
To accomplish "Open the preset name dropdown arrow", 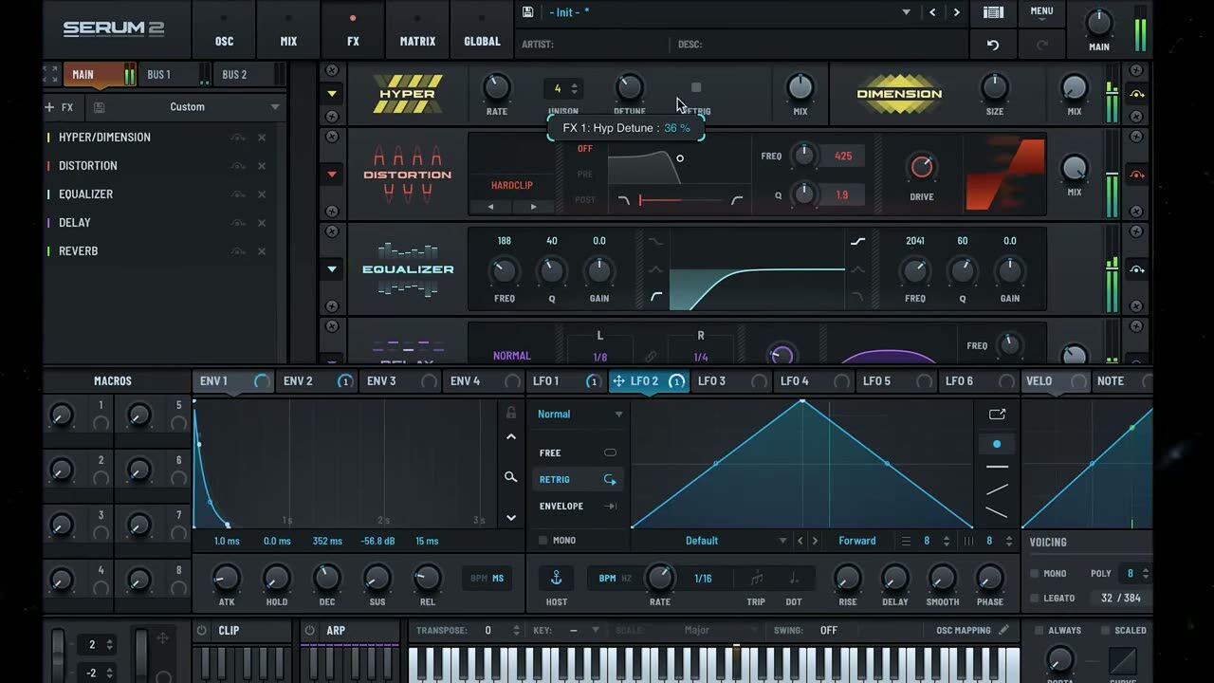I will click(906, 12).
